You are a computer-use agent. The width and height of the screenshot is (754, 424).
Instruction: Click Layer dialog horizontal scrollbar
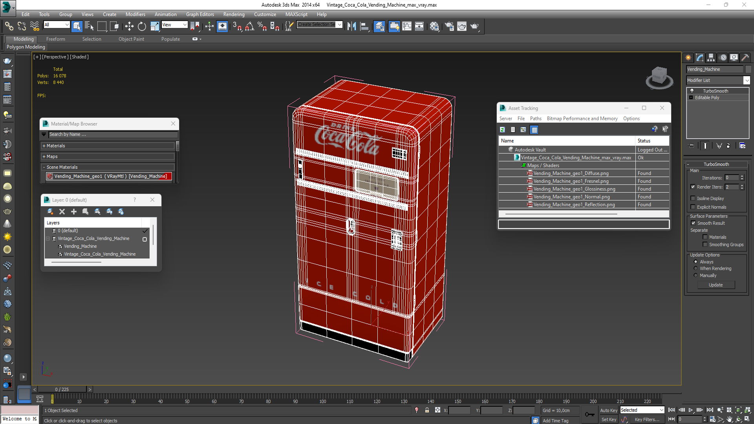click(76, 262)
